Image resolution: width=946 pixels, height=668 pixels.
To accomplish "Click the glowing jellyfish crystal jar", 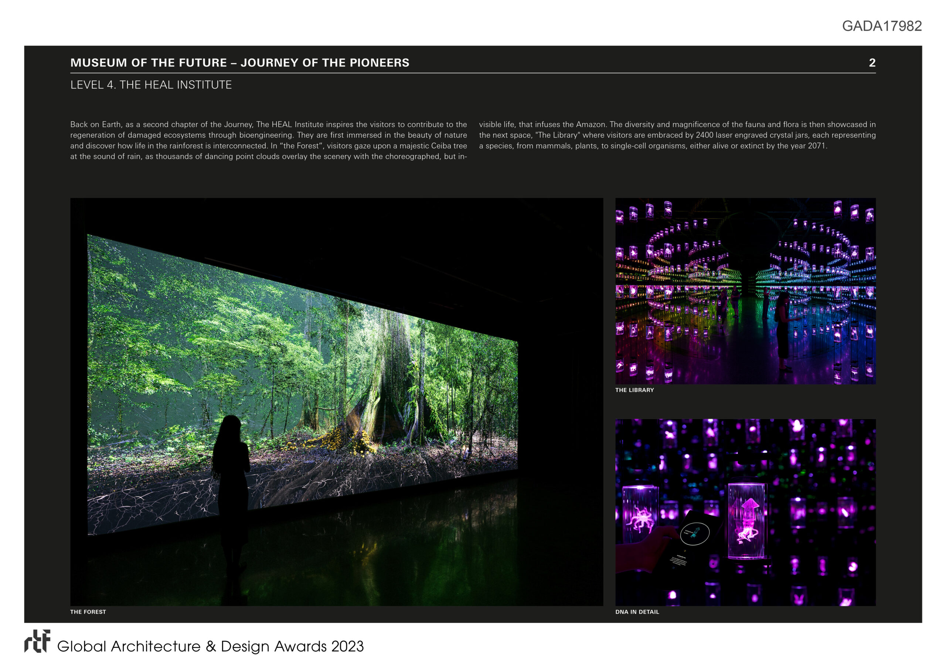I will point(746,521).
